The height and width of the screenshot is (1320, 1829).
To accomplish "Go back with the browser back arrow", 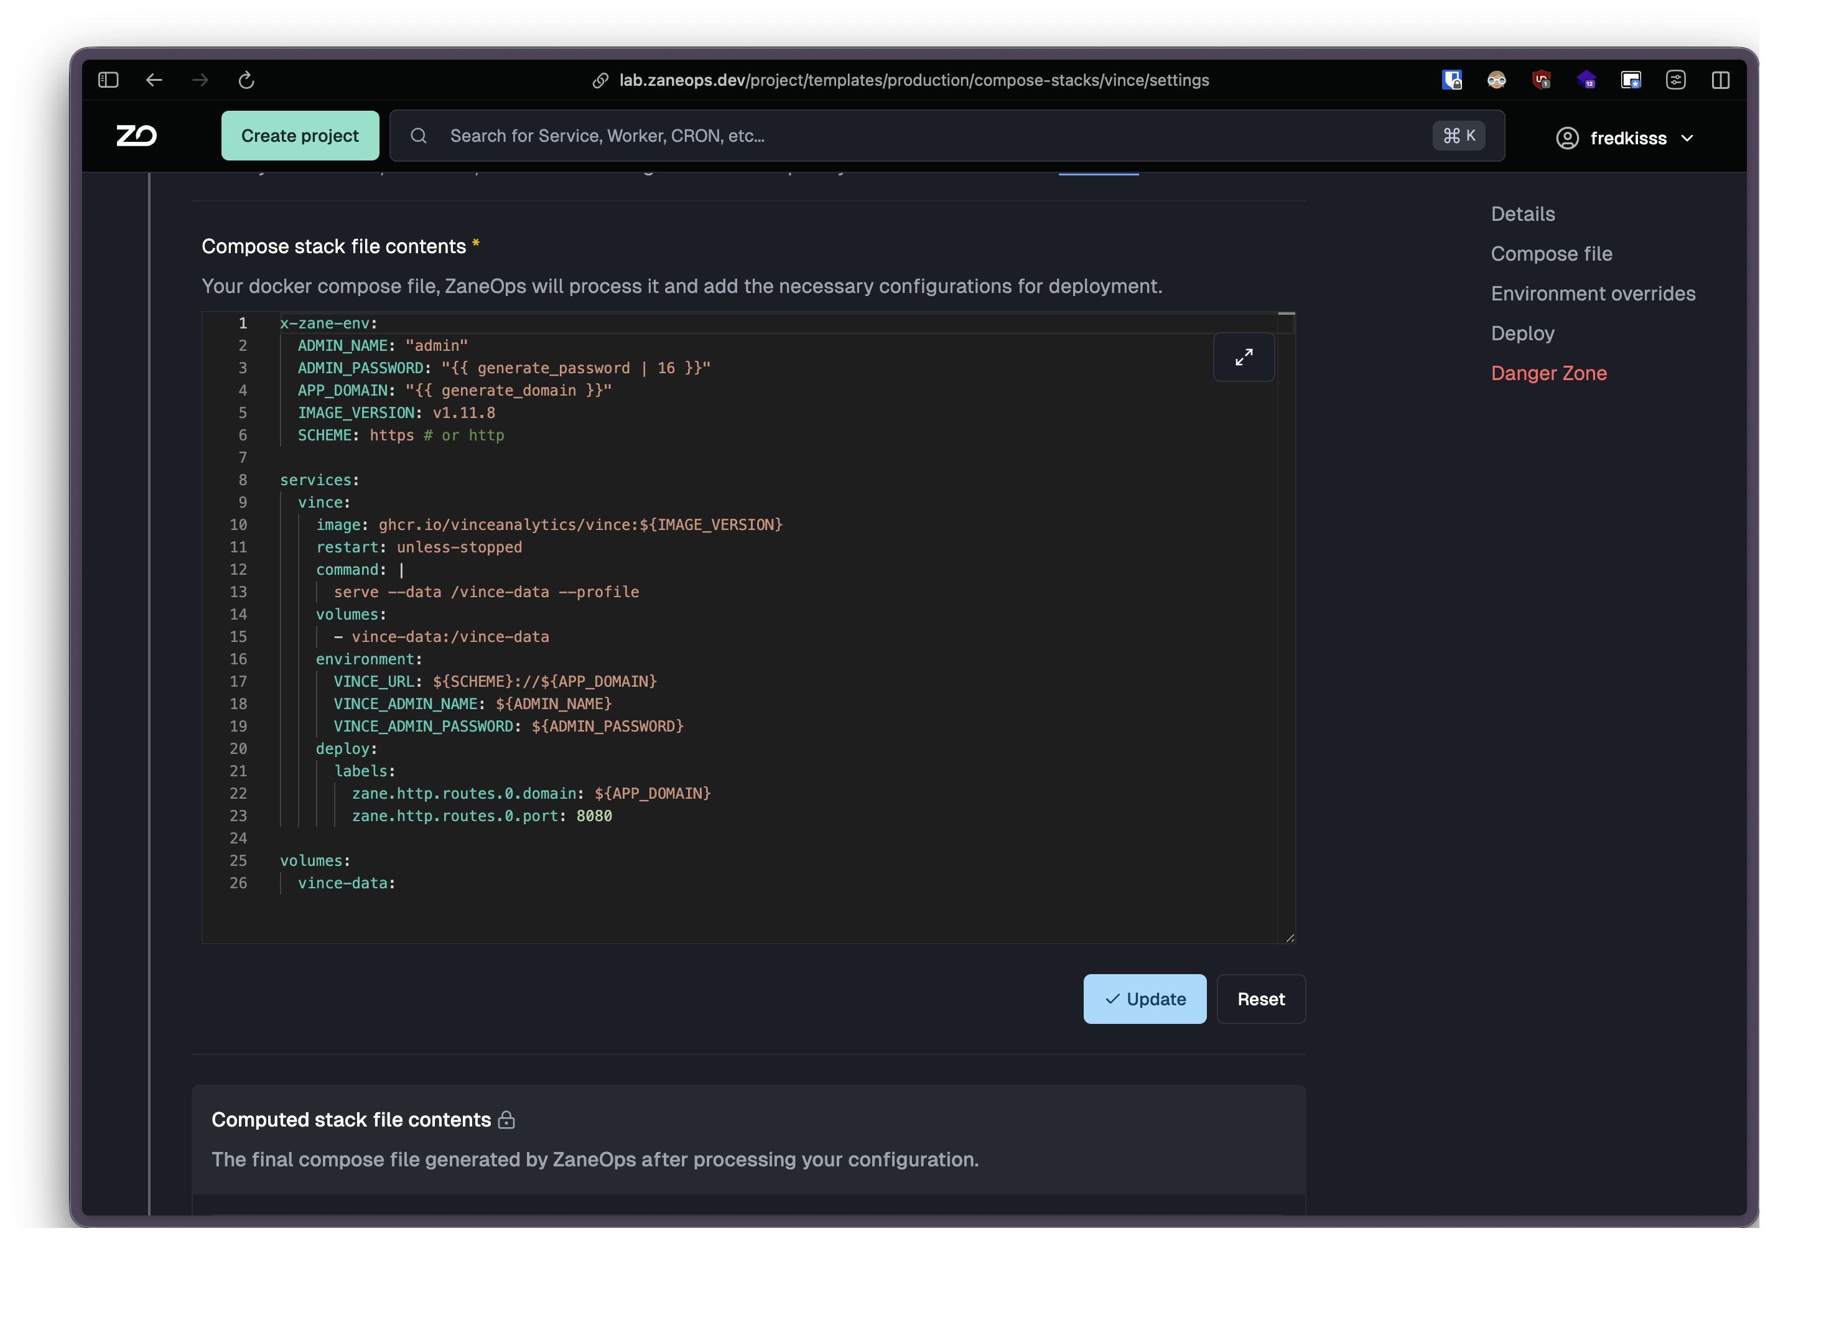I will click(x=154, y=80).
